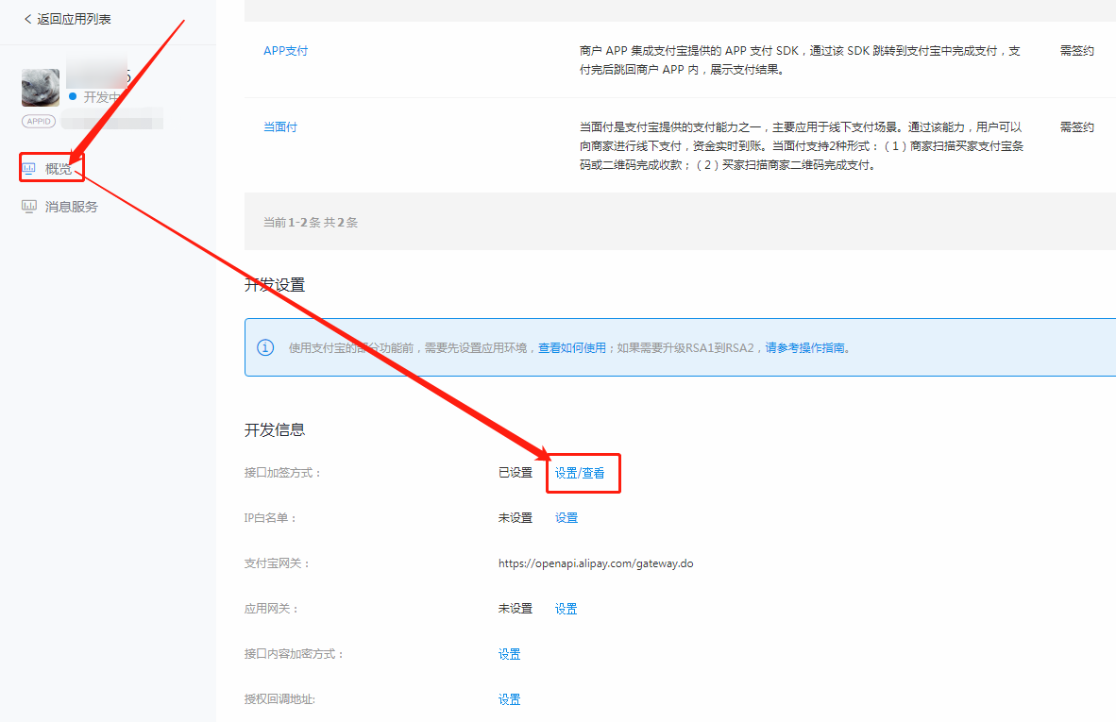
Task: Click the 概览 chart icon in sidebar
Action: [29, 169]
